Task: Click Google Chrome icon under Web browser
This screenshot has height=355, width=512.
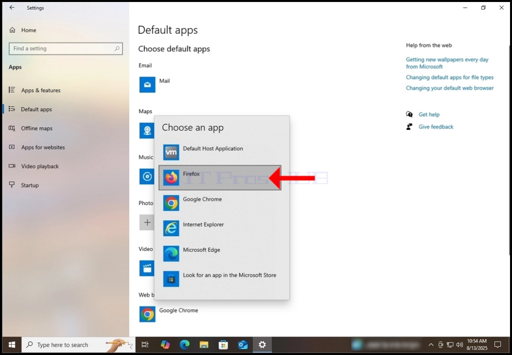Action: pyautogui.click(x=147, y=314)
